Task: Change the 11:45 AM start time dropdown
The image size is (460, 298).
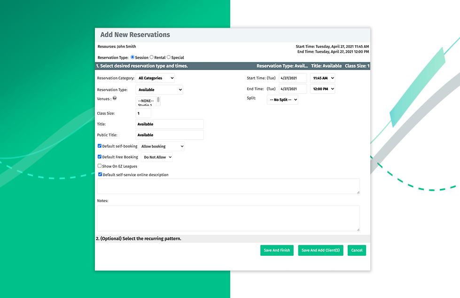Action: pyautogui.click(x=322, y=78)
